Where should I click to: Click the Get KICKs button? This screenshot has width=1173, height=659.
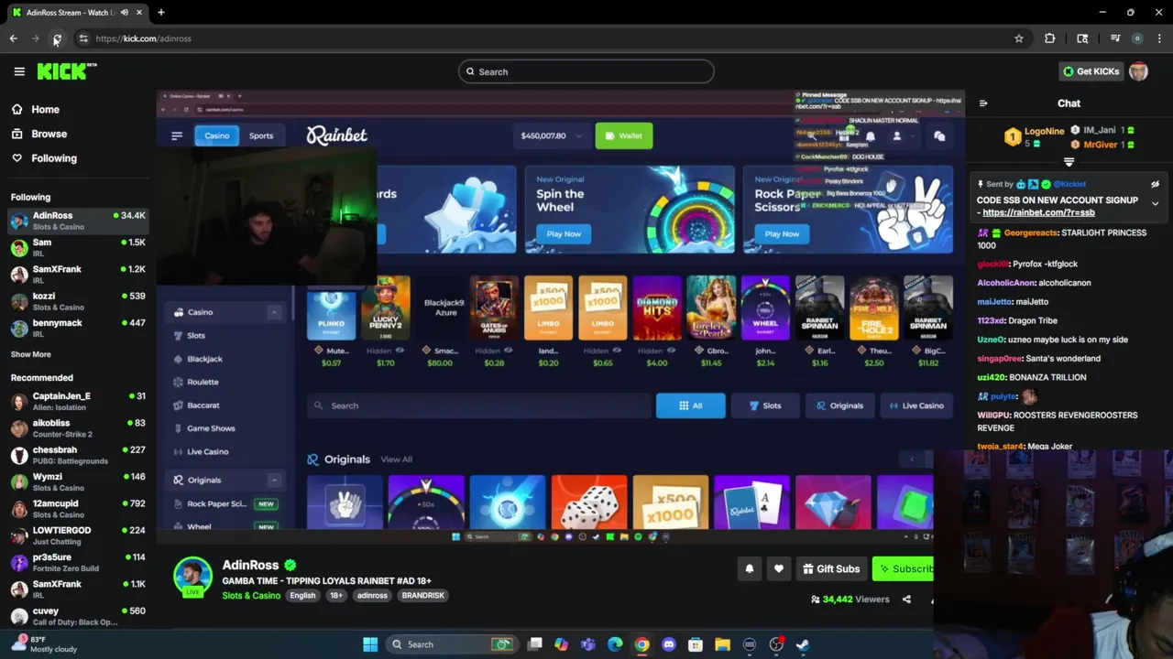click(1091, 71)
